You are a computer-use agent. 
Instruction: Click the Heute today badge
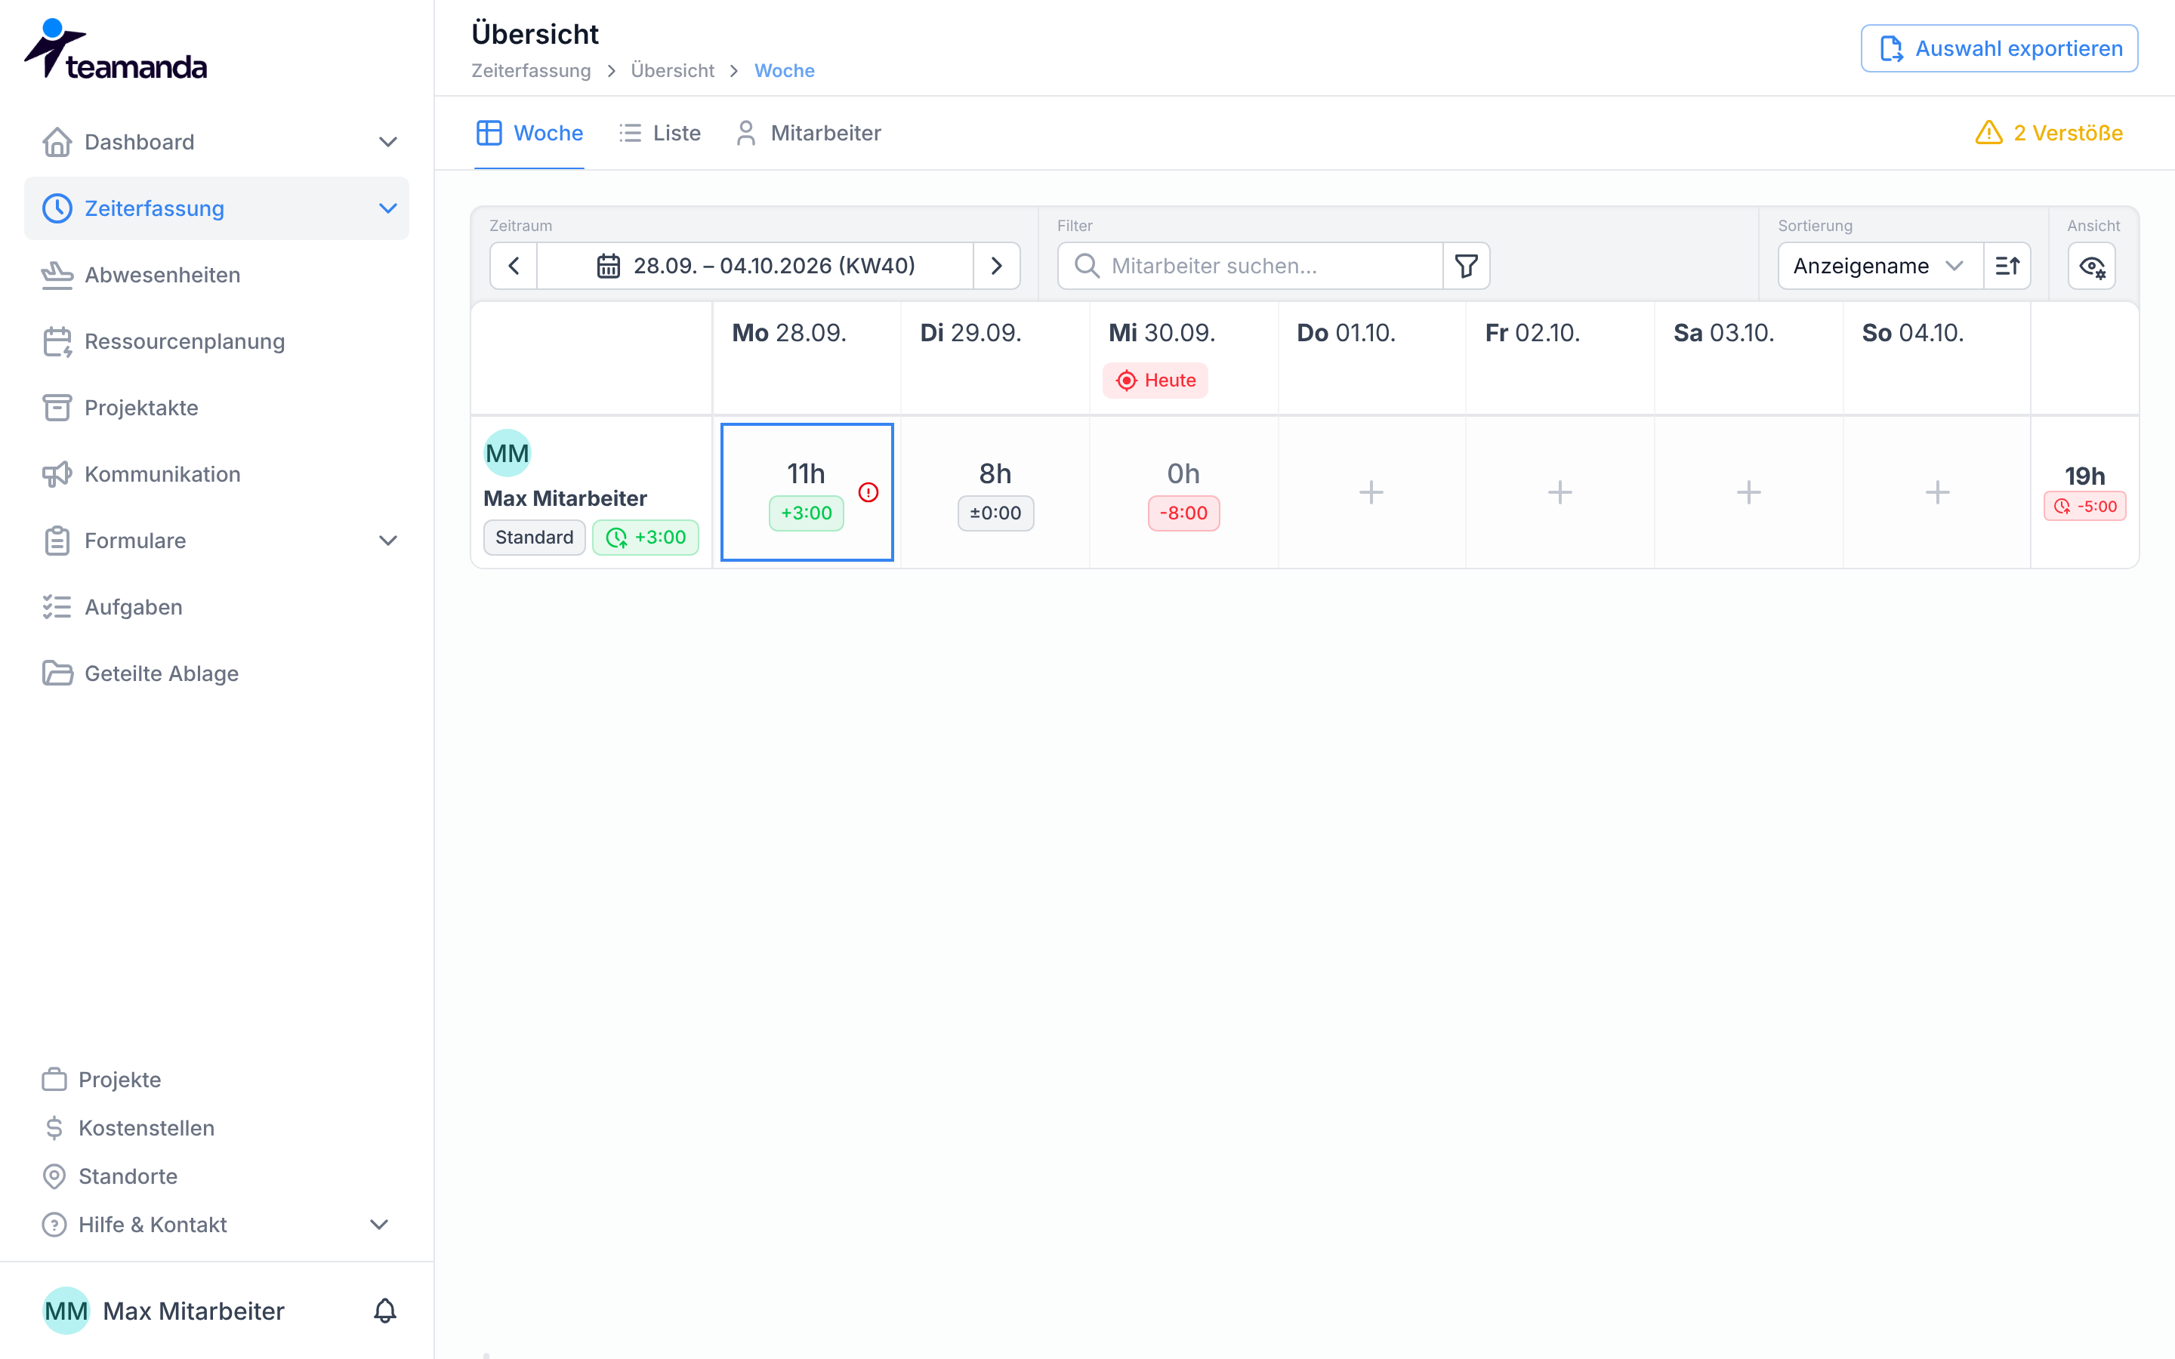tap(1155, 381)
